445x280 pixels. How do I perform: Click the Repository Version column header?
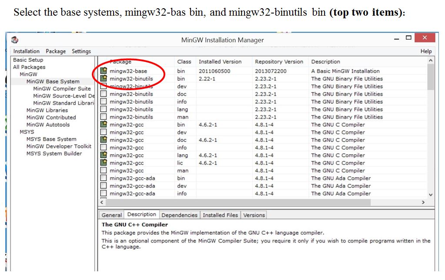279,62
